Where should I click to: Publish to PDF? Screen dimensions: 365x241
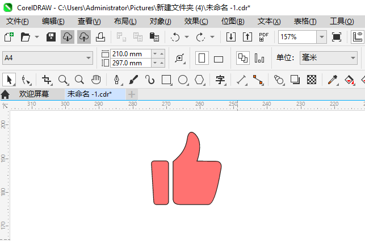pos(264,37)
